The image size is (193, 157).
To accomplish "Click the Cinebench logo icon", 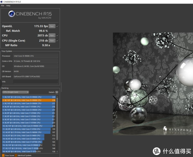I will coord(12,14).
